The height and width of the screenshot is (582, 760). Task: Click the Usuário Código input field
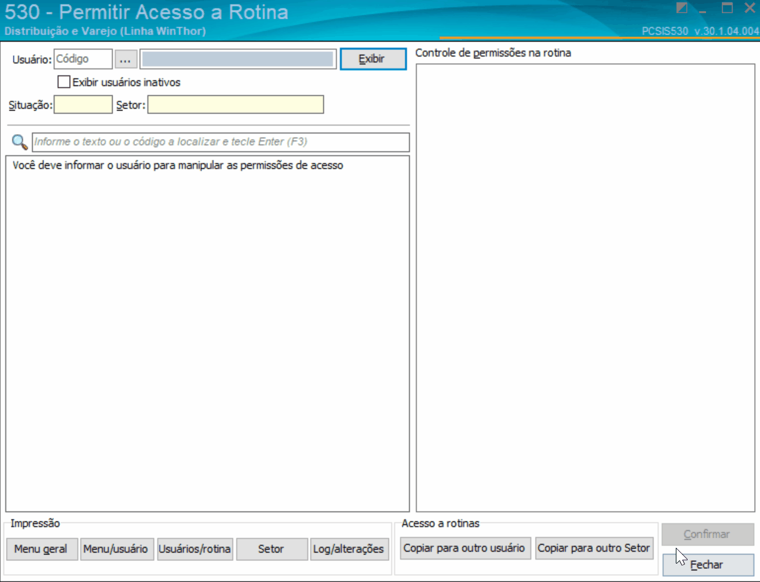pyautogui.click(x=83, y=59)
